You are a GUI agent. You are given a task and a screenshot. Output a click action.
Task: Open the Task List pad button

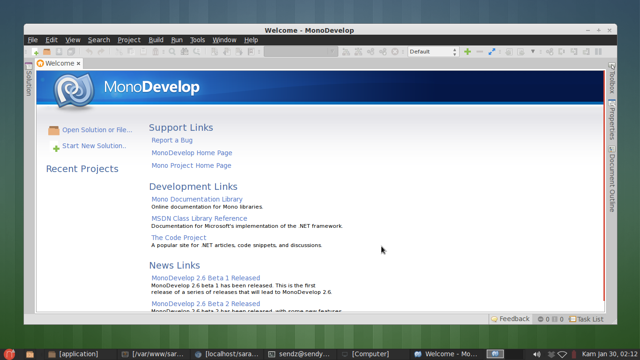pyautogui.click(x=586, y=319)
